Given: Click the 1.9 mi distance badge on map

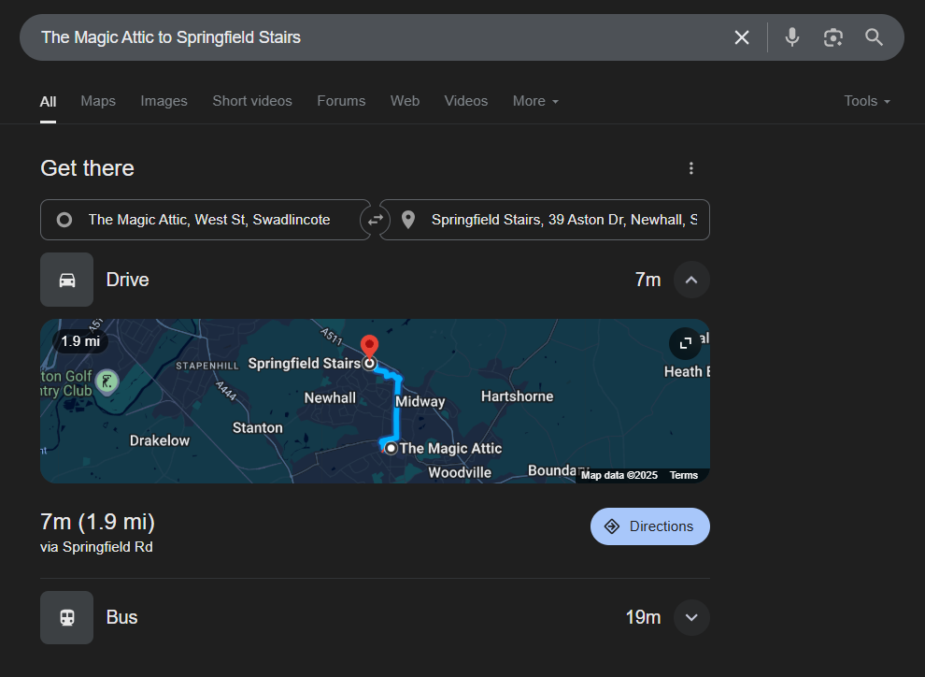Looking at the screenshot, I should tap(80, 341).
